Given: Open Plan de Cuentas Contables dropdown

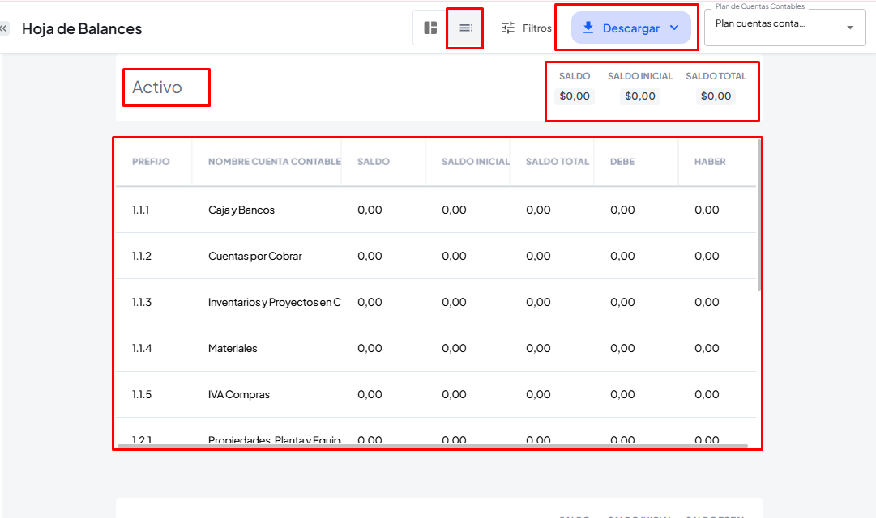Looking at the screenshot, I should coord(785,27).
